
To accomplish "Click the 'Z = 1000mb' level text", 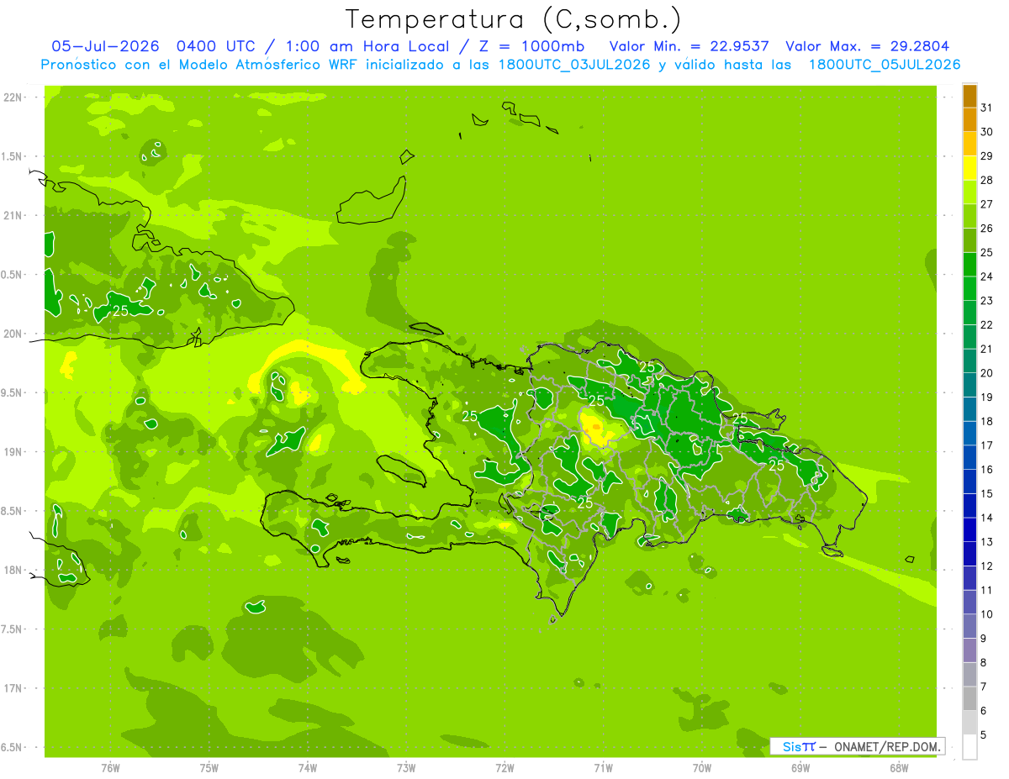I will pyautogui.click(x=531, y=46).
